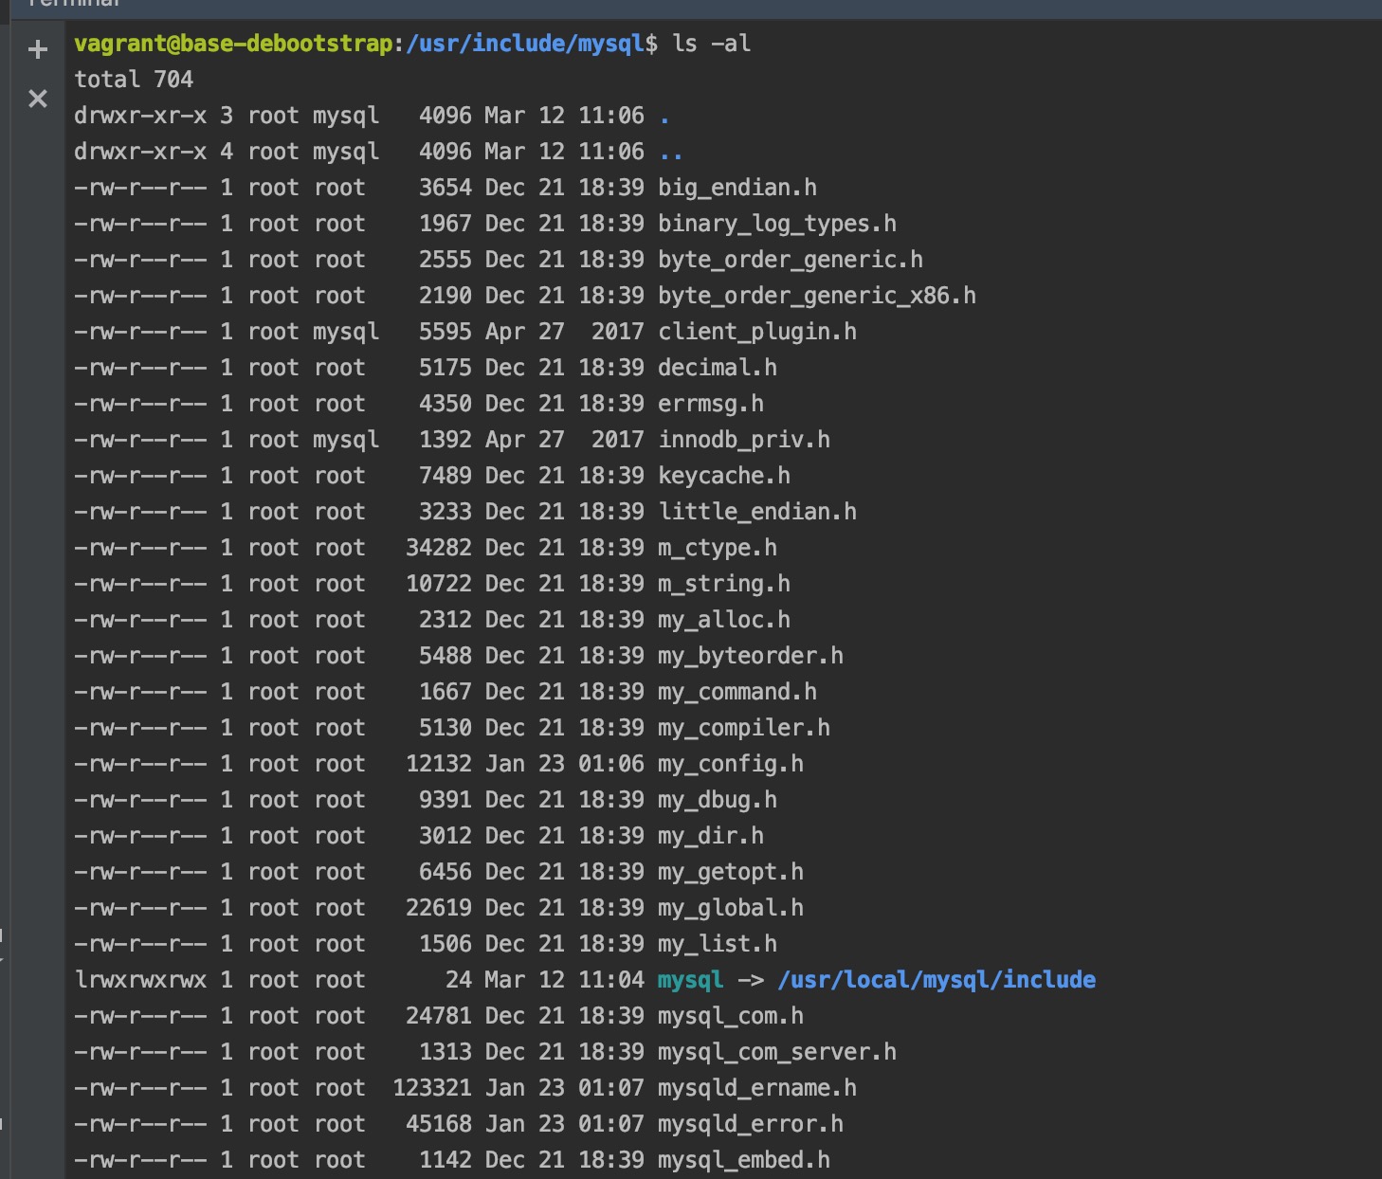Select the file name innodb_priv.h

coord(744,440)
